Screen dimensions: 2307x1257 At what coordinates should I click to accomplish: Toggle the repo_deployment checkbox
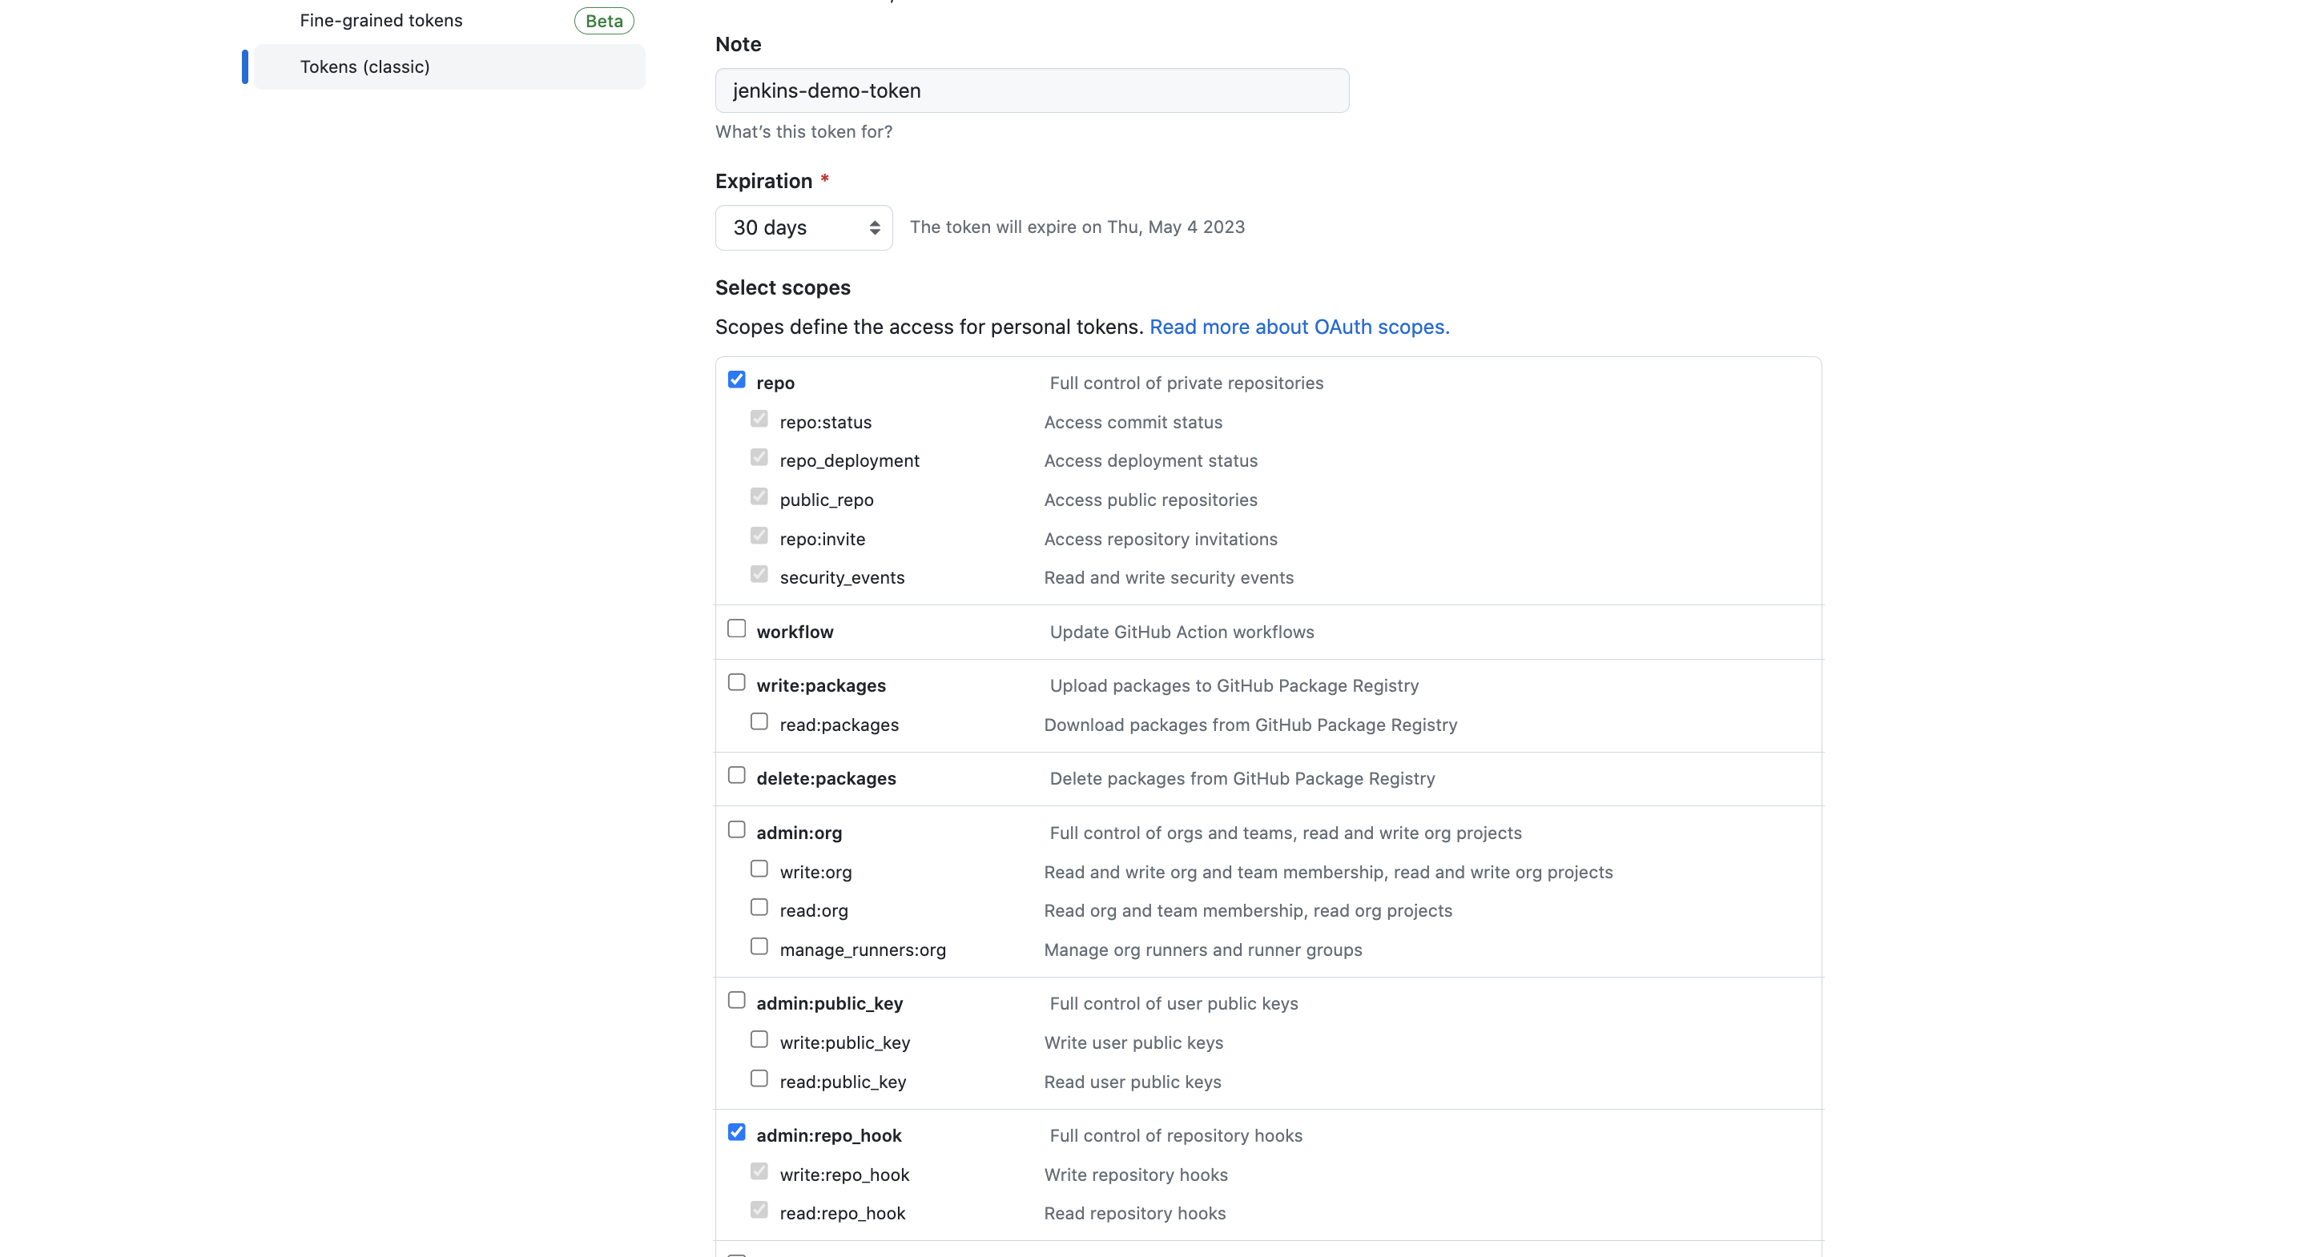[759, 457]
